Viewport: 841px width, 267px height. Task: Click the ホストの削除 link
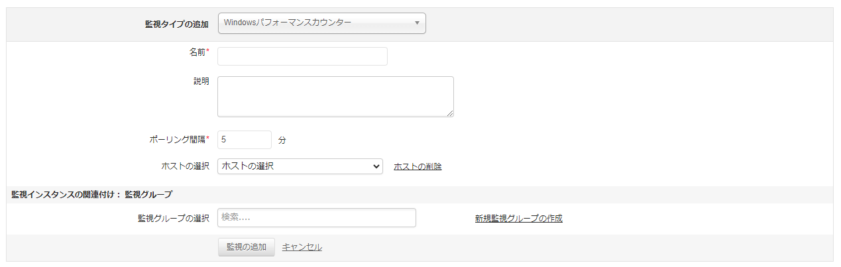click(418, 166)
